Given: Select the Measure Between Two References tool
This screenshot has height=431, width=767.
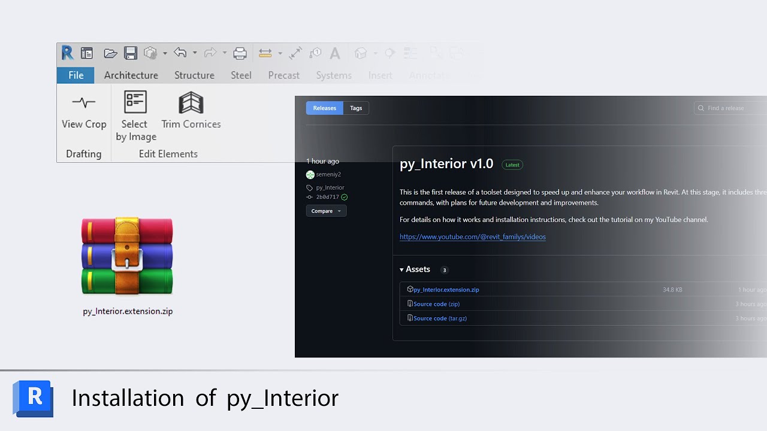Looking at the screenshot, I should coord(265,53).
